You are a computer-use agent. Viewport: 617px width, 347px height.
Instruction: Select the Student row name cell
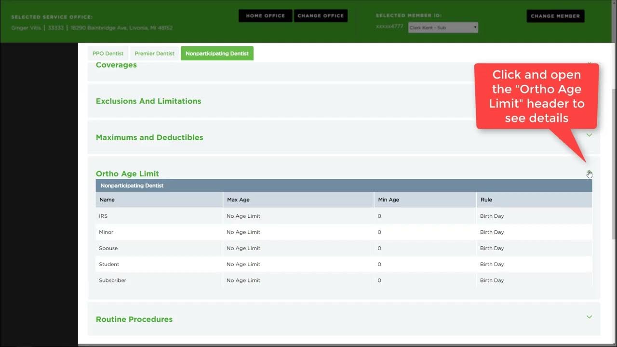159,264
